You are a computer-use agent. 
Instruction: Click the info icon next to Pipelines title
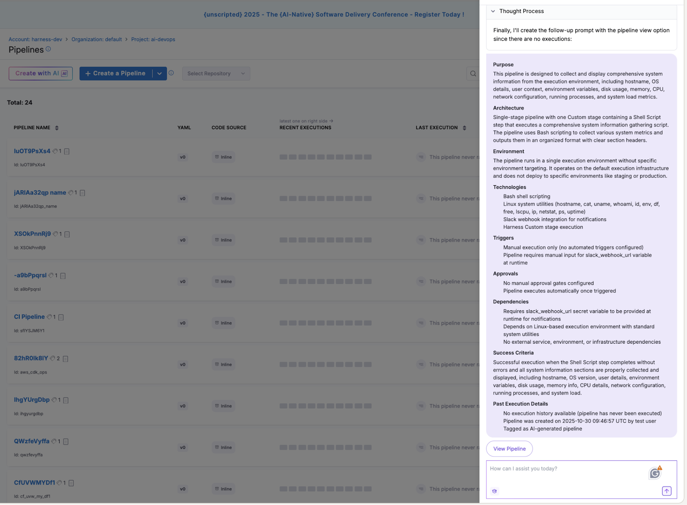48,49
